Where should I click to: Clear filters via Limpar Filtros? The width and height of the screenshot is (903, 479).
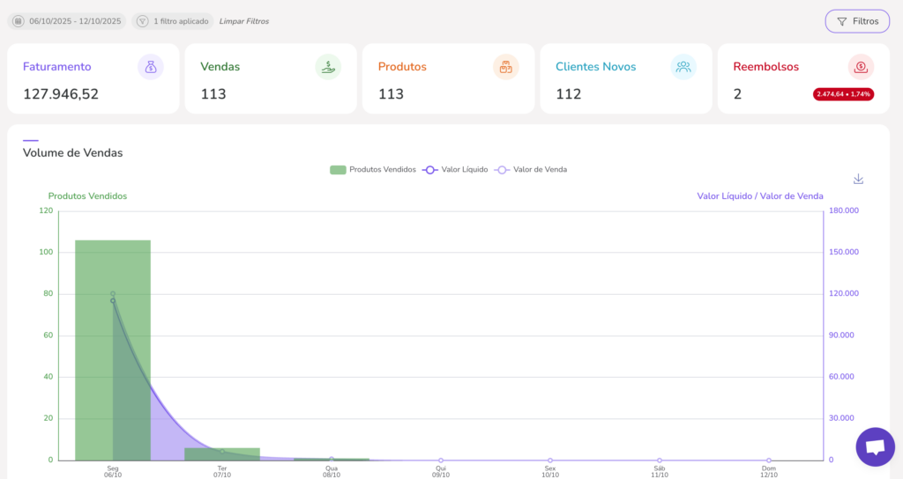click(x=238, y=21)
